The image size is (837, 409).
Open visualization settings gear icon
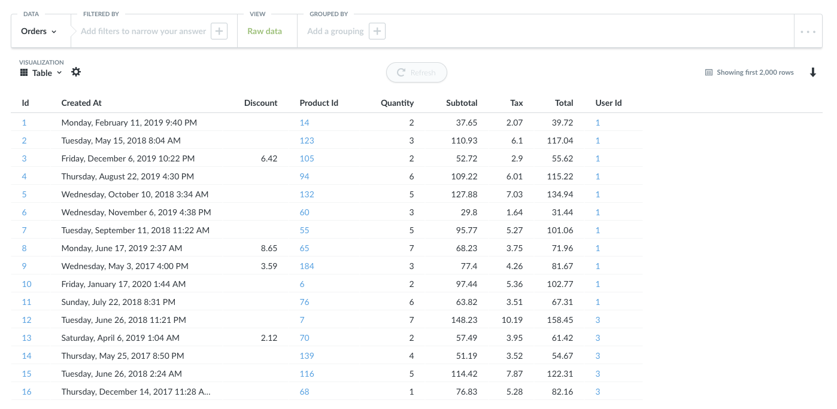pos(76,72)
